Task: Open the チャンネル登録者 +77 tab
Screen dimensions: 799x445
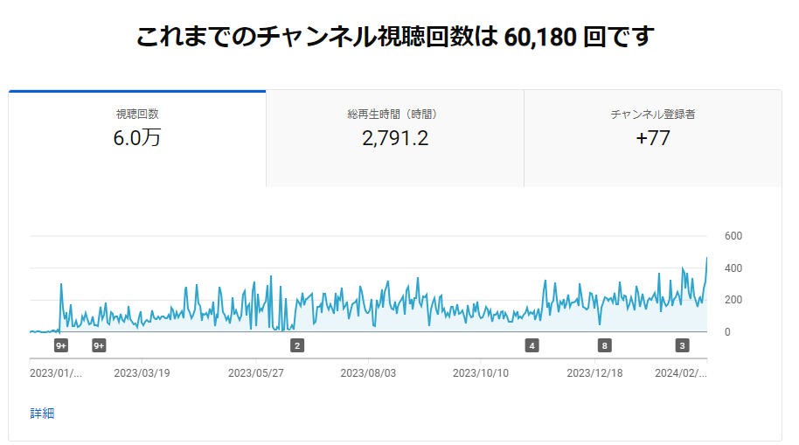Action: [x=653, y=139]
